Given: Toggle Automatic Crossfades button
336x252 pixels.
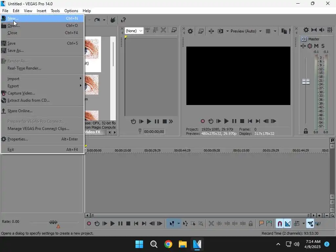Looking at the screenshot, I should click(x=288, y=224).
